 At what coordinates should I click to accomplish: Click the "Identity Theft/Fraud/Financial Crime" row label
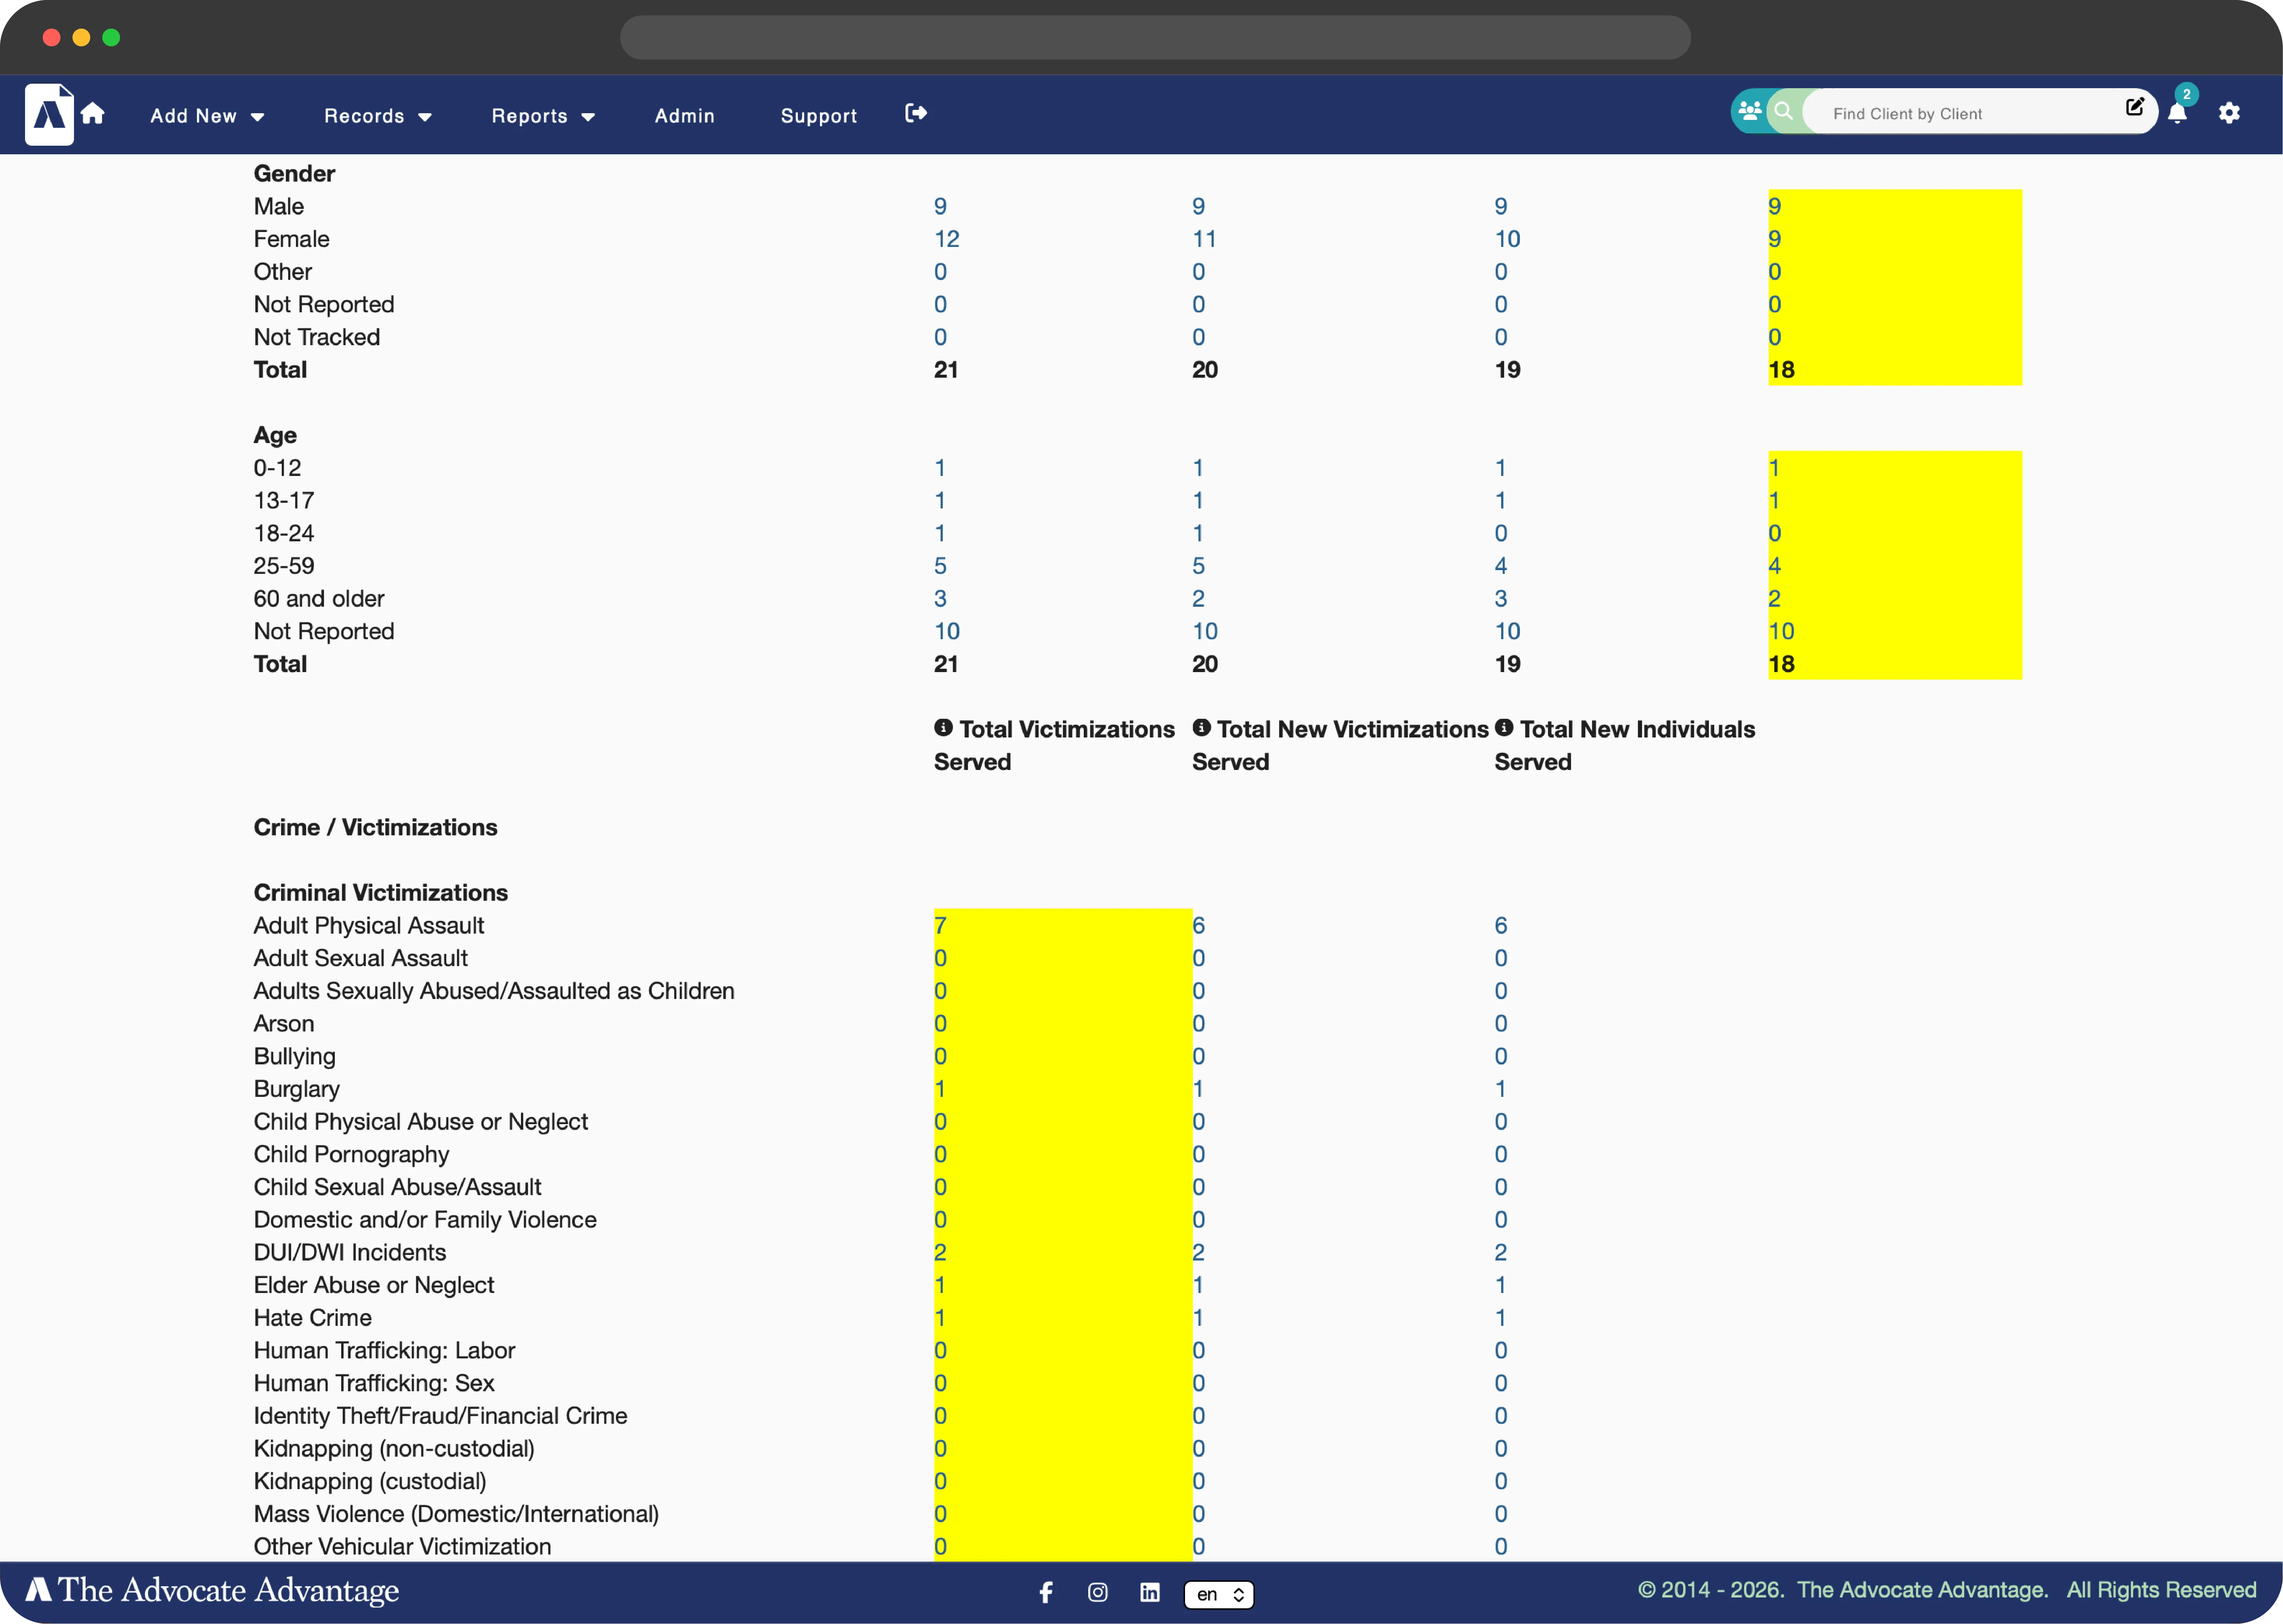pos(440,1416)
